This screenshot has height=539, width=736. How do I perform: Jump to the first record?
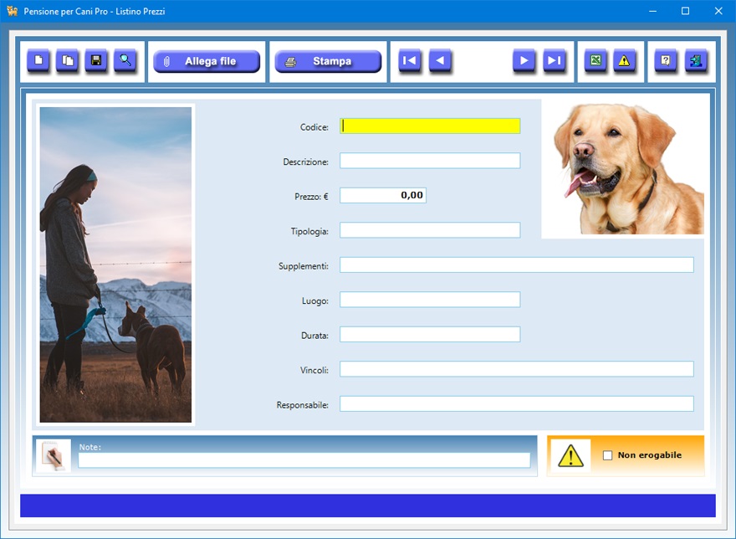tap(410, 60)
